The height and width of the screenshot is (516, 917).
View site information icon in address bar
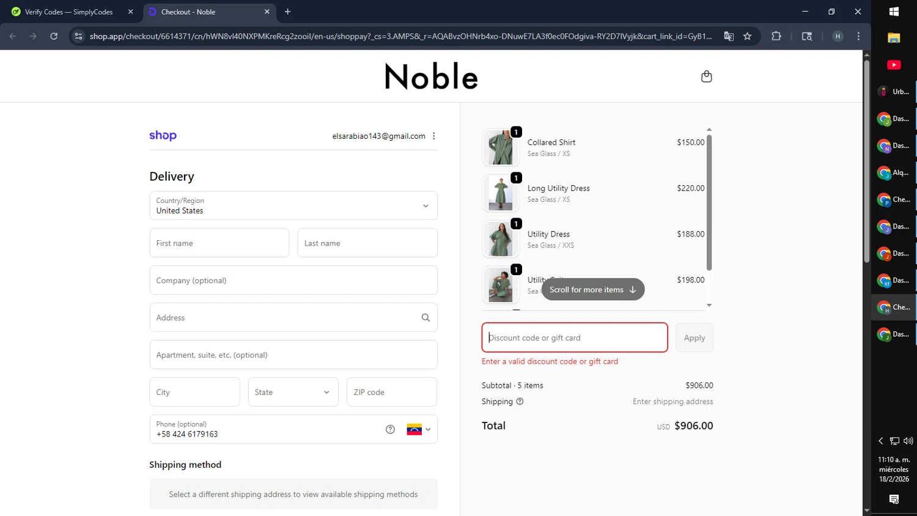click(x=78, y=36)
